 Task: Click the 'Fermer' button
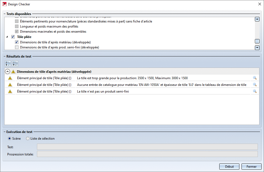pyautogui.click(x=251, y=167)
